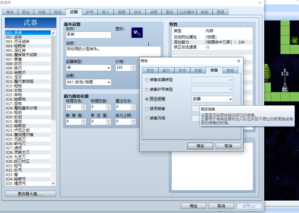This screenshot has height=213, width=299.
Task: Decrease 物理攻击 with its down arrow
Action: point(84,109)
